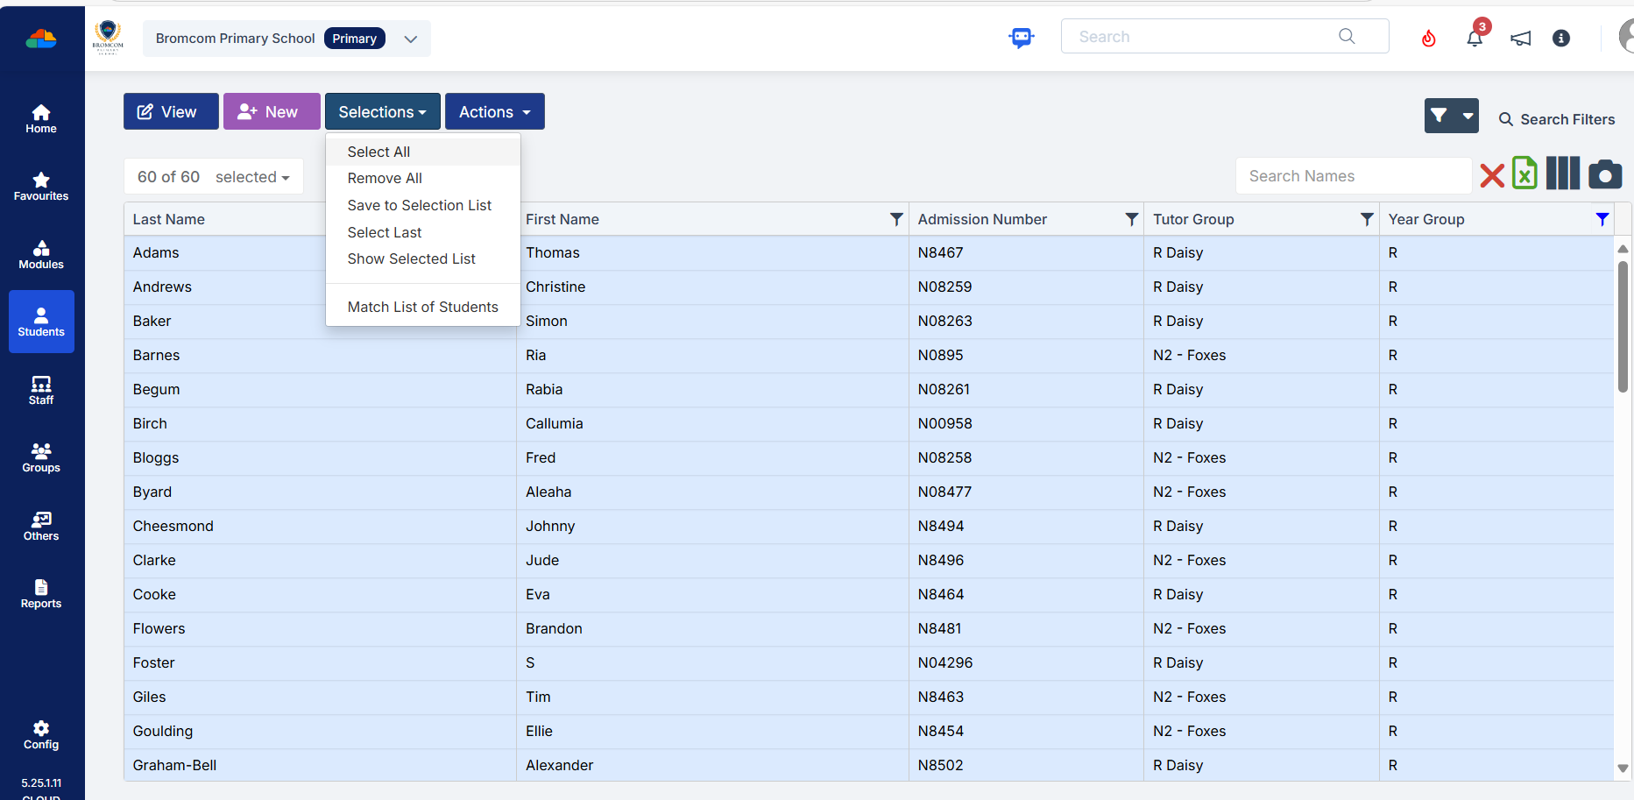Filter the First Name column
The width and height of the screenshot is (1634, 800).
click(895, 219)
